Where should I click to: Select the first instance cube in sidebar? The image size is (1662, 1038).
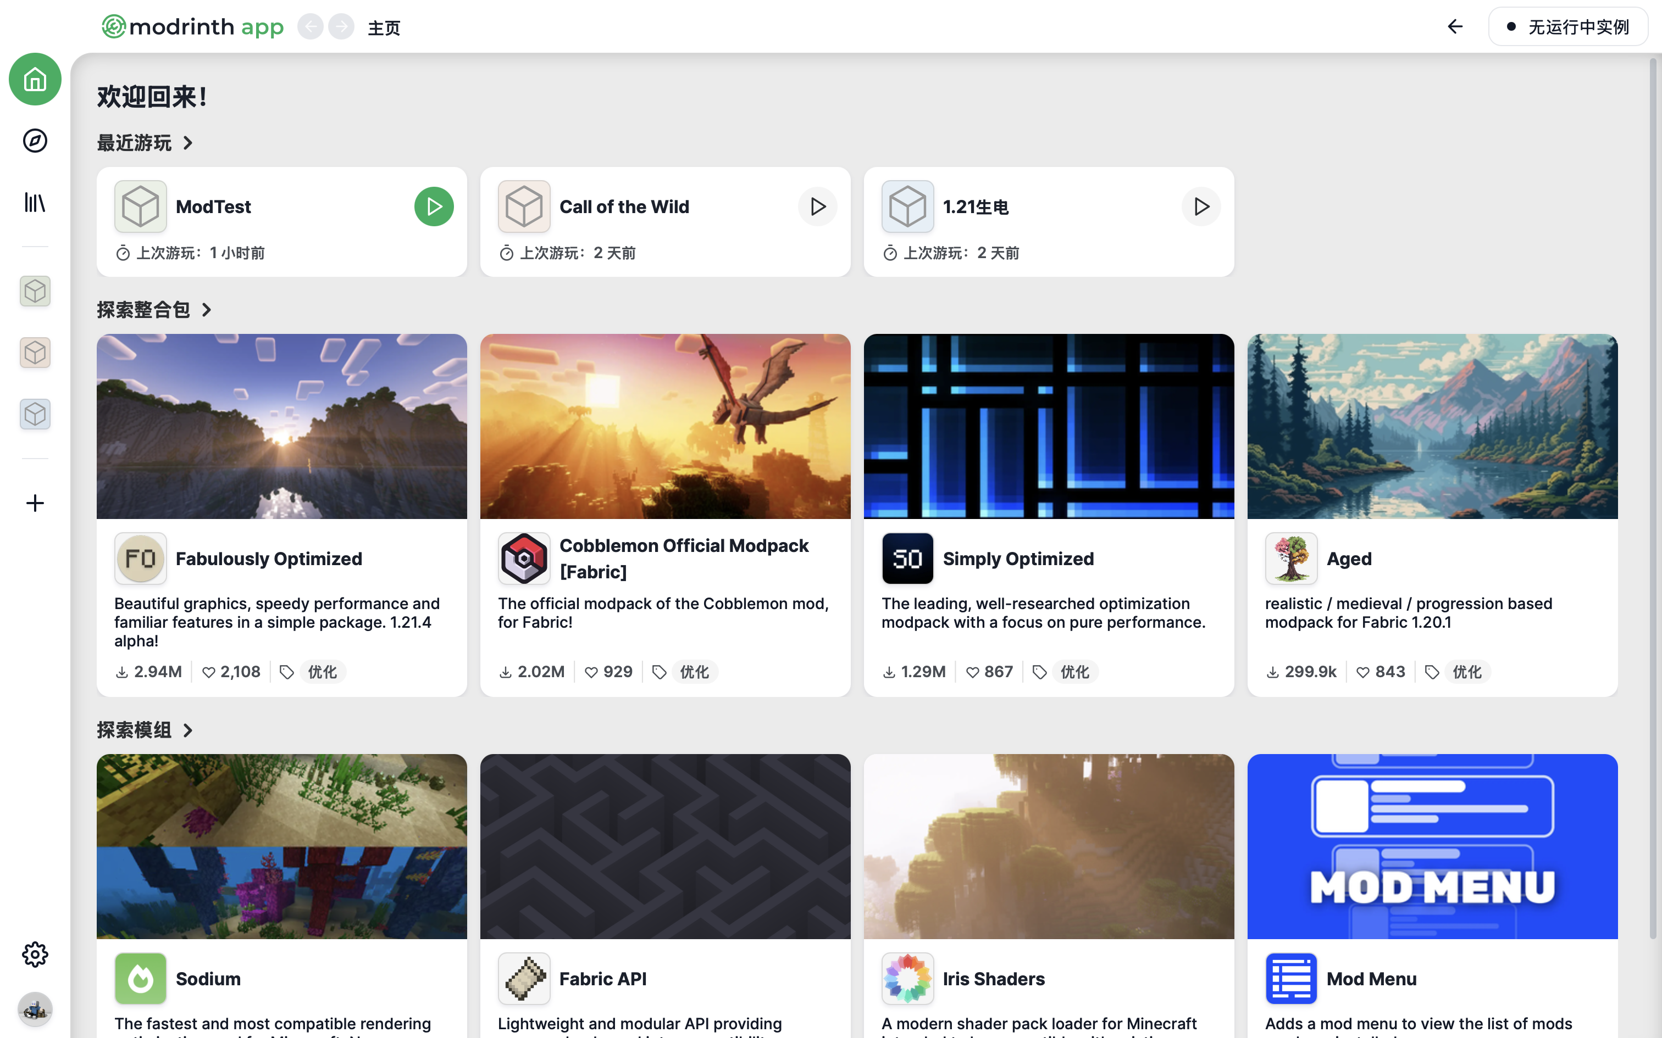pos(35,291)
